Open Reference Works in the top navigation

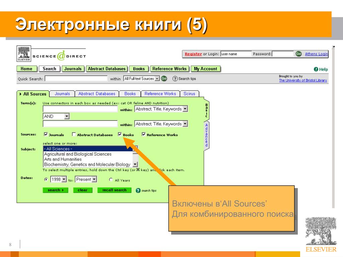tap(169, 69)
